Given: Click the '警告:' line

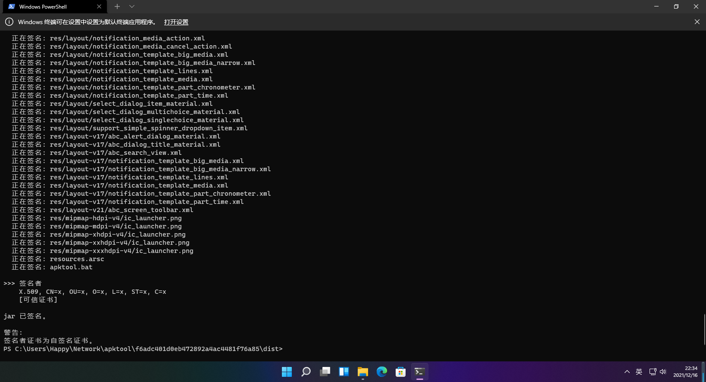Looking at the screenshot, I should pyautogui.click(x=13, y=333).
